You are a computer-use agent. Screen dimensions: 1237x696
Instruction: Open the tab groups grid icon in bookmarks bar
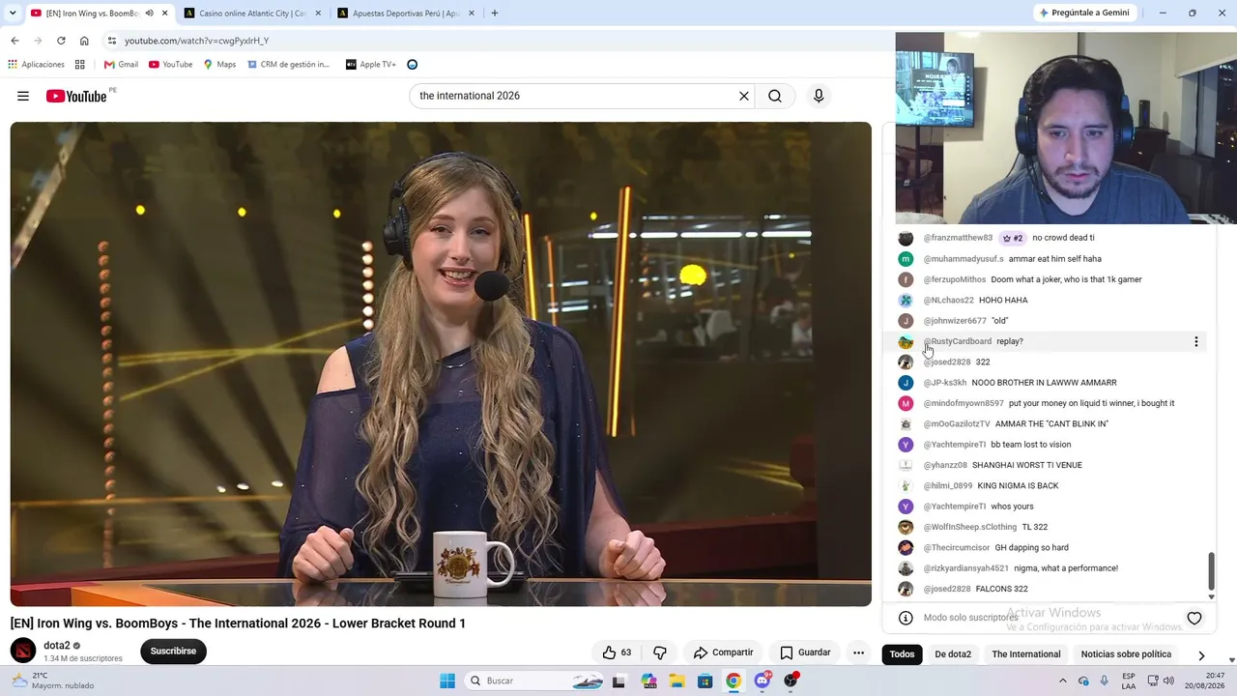(x=80, y=65)
